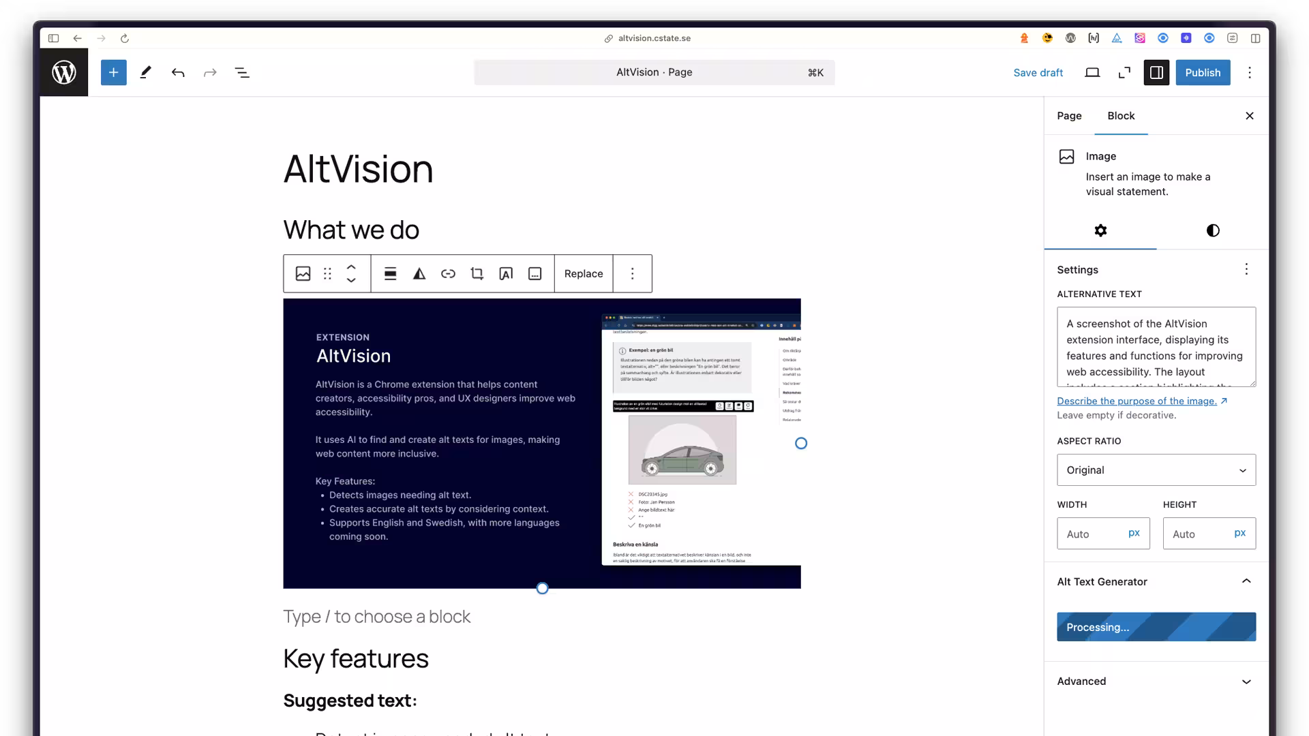Select the block Styles half-circle tab

pos(1213,230)
